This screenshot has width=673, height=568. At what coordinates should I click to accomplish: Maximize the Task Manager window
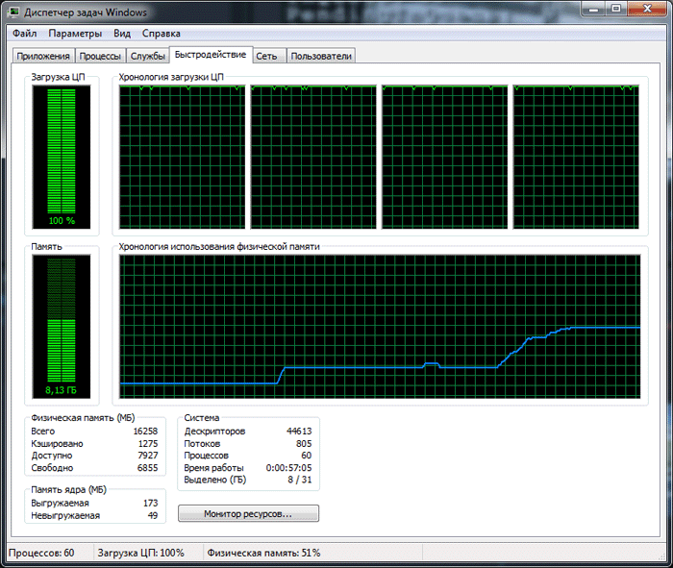coord(616,9)
